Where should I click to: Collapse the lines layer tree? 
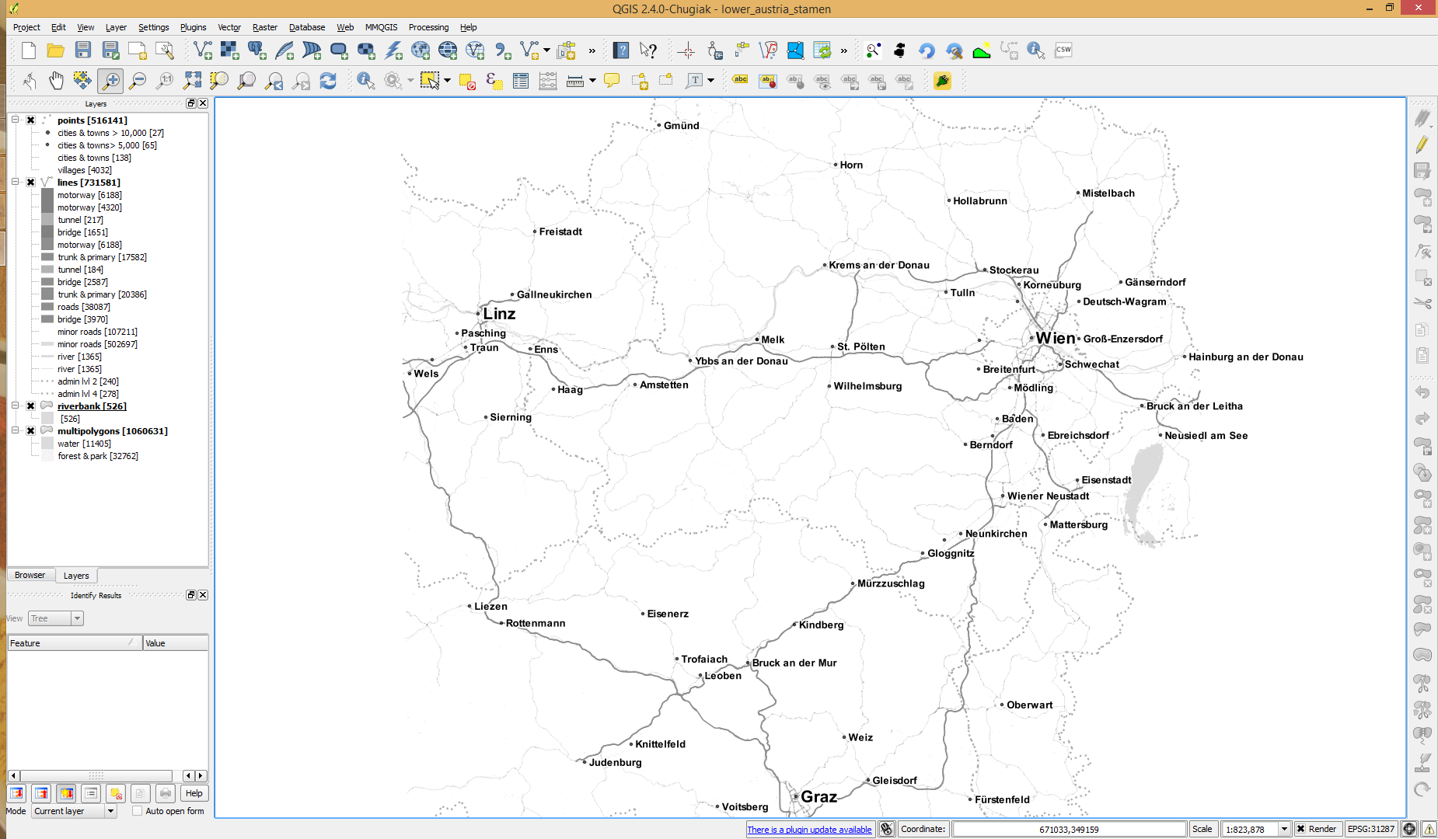pyautogui.click(x=15, y=183)
